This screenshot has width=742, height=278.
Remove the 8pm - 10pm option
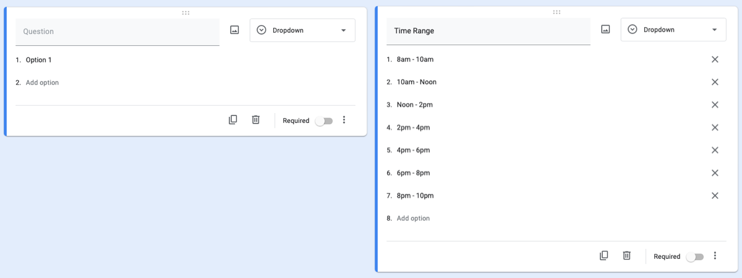coord(715,195)
